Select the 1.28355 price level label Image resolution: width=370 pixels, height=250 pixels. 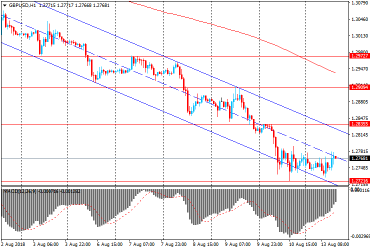click(359, 124)
